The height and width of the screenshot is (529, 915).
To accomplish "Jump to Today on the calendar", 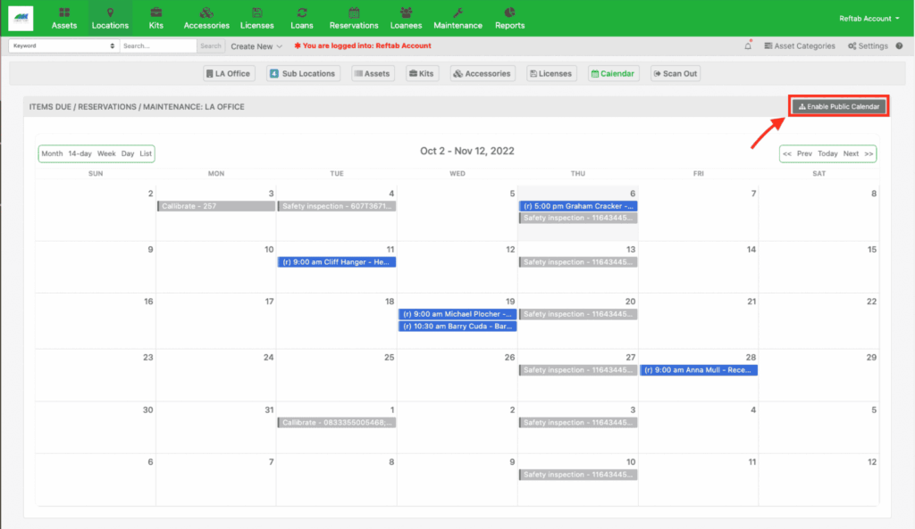I will tap(827, 153).
